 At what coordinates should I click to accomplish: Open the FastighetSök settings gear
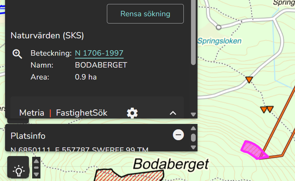point(132,113)
